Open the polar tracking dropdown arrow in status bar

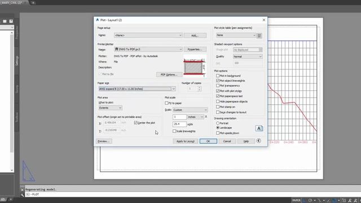pos(315,200)
